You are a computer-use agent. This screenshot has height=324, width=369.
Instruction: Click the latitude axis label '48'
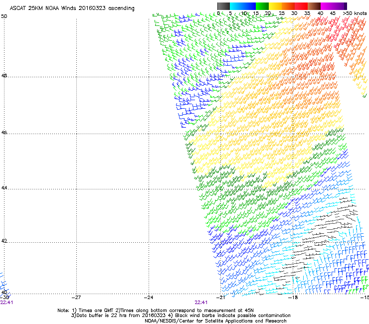pos(4,76)
